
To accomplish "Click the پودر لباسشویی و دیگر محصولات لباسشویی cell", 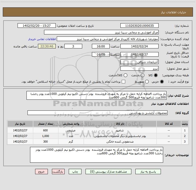I will 120,136.
